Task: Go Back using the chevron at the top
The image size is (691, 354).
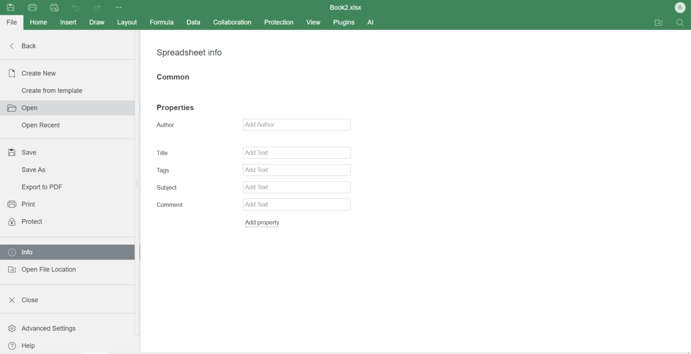Action: click(x=12, y=46)
